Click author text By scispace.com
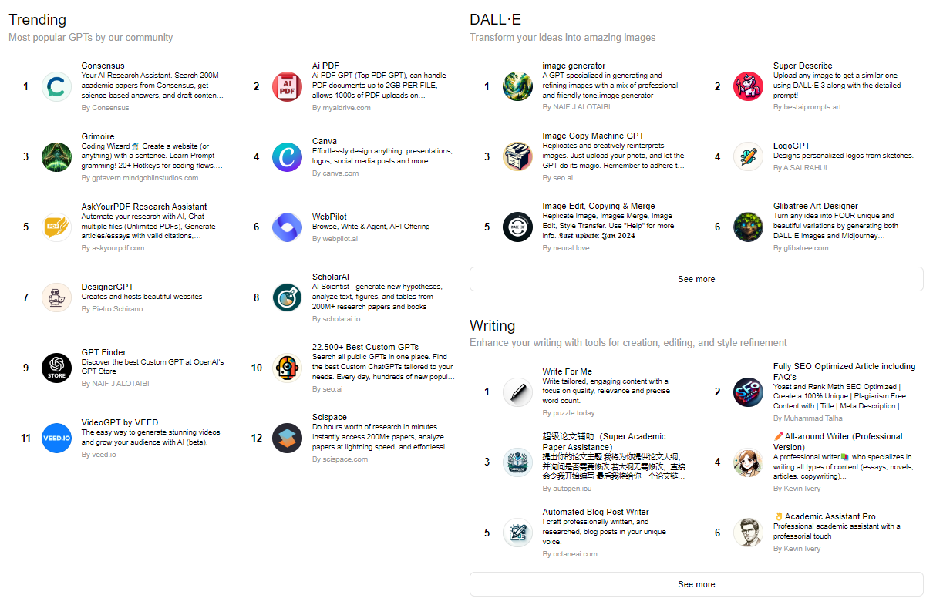The width and height of the screenshot is (933, 605). [x=340, y=459]
